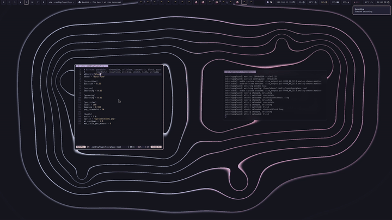Click the red REC recording indicator
392x220 pixels.
(x=357, y=2)
